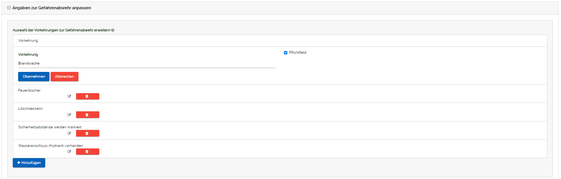Edit the Sicherheitsabstände werden markiert entry
Viewport: 561px width, 179px height.
click(70, 133)
